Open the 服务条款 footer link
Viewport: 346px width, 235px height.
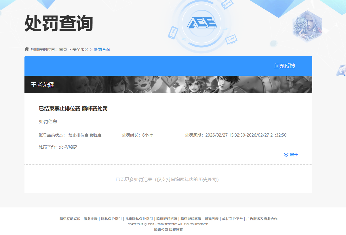point(91,219)
